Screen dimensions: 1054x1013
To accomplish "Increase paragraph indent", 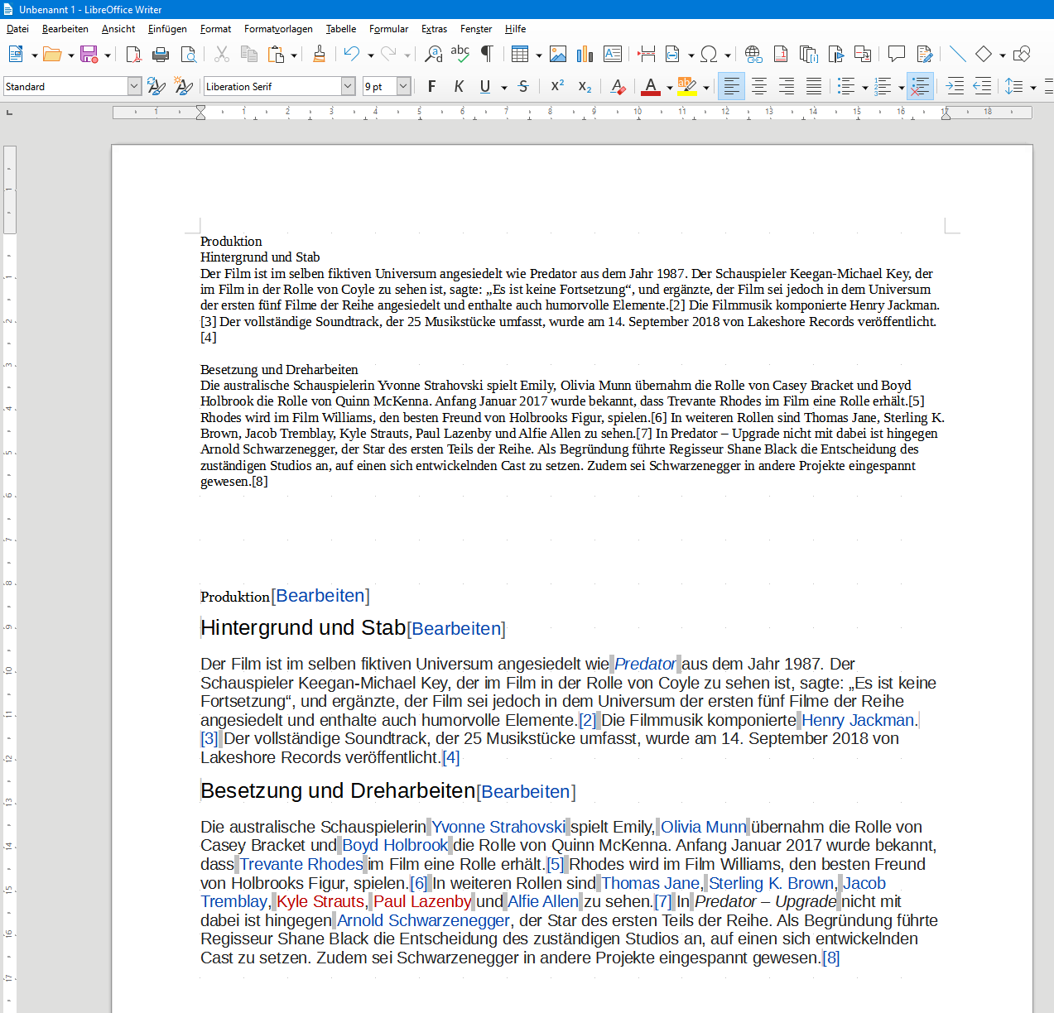I will [x=955, y=86].
